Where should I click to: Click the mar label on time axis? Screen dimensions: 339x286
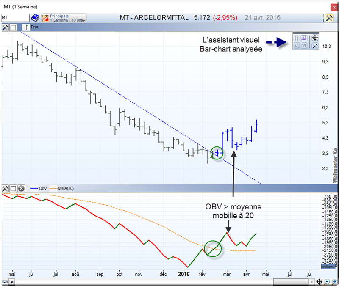coord(227,274)
